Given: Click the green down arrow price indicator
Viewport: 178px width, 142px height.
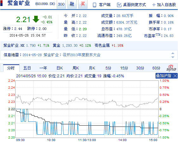Looking at the screenshot, I should tap(36, 19).
